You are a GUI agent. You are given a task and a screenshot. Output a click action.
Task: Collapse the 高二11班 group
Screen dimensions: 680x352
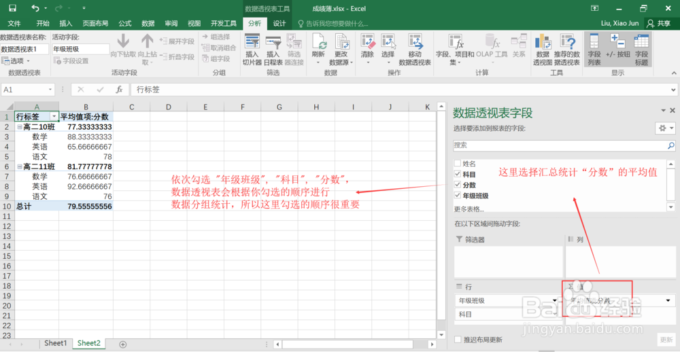point(20,166)
